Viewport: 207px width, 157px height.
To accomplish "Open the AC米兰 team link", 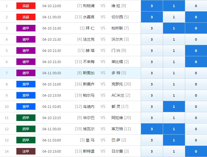I will pyautogui.click(x=118, y=95).
